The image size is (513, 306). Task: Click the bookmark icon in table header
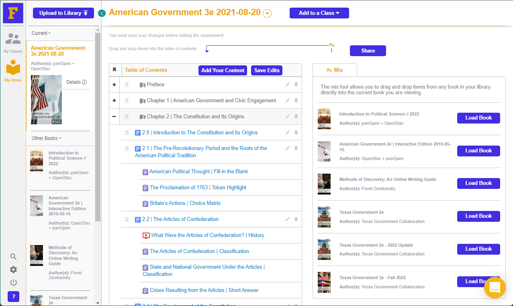click(x=114, y=70)
